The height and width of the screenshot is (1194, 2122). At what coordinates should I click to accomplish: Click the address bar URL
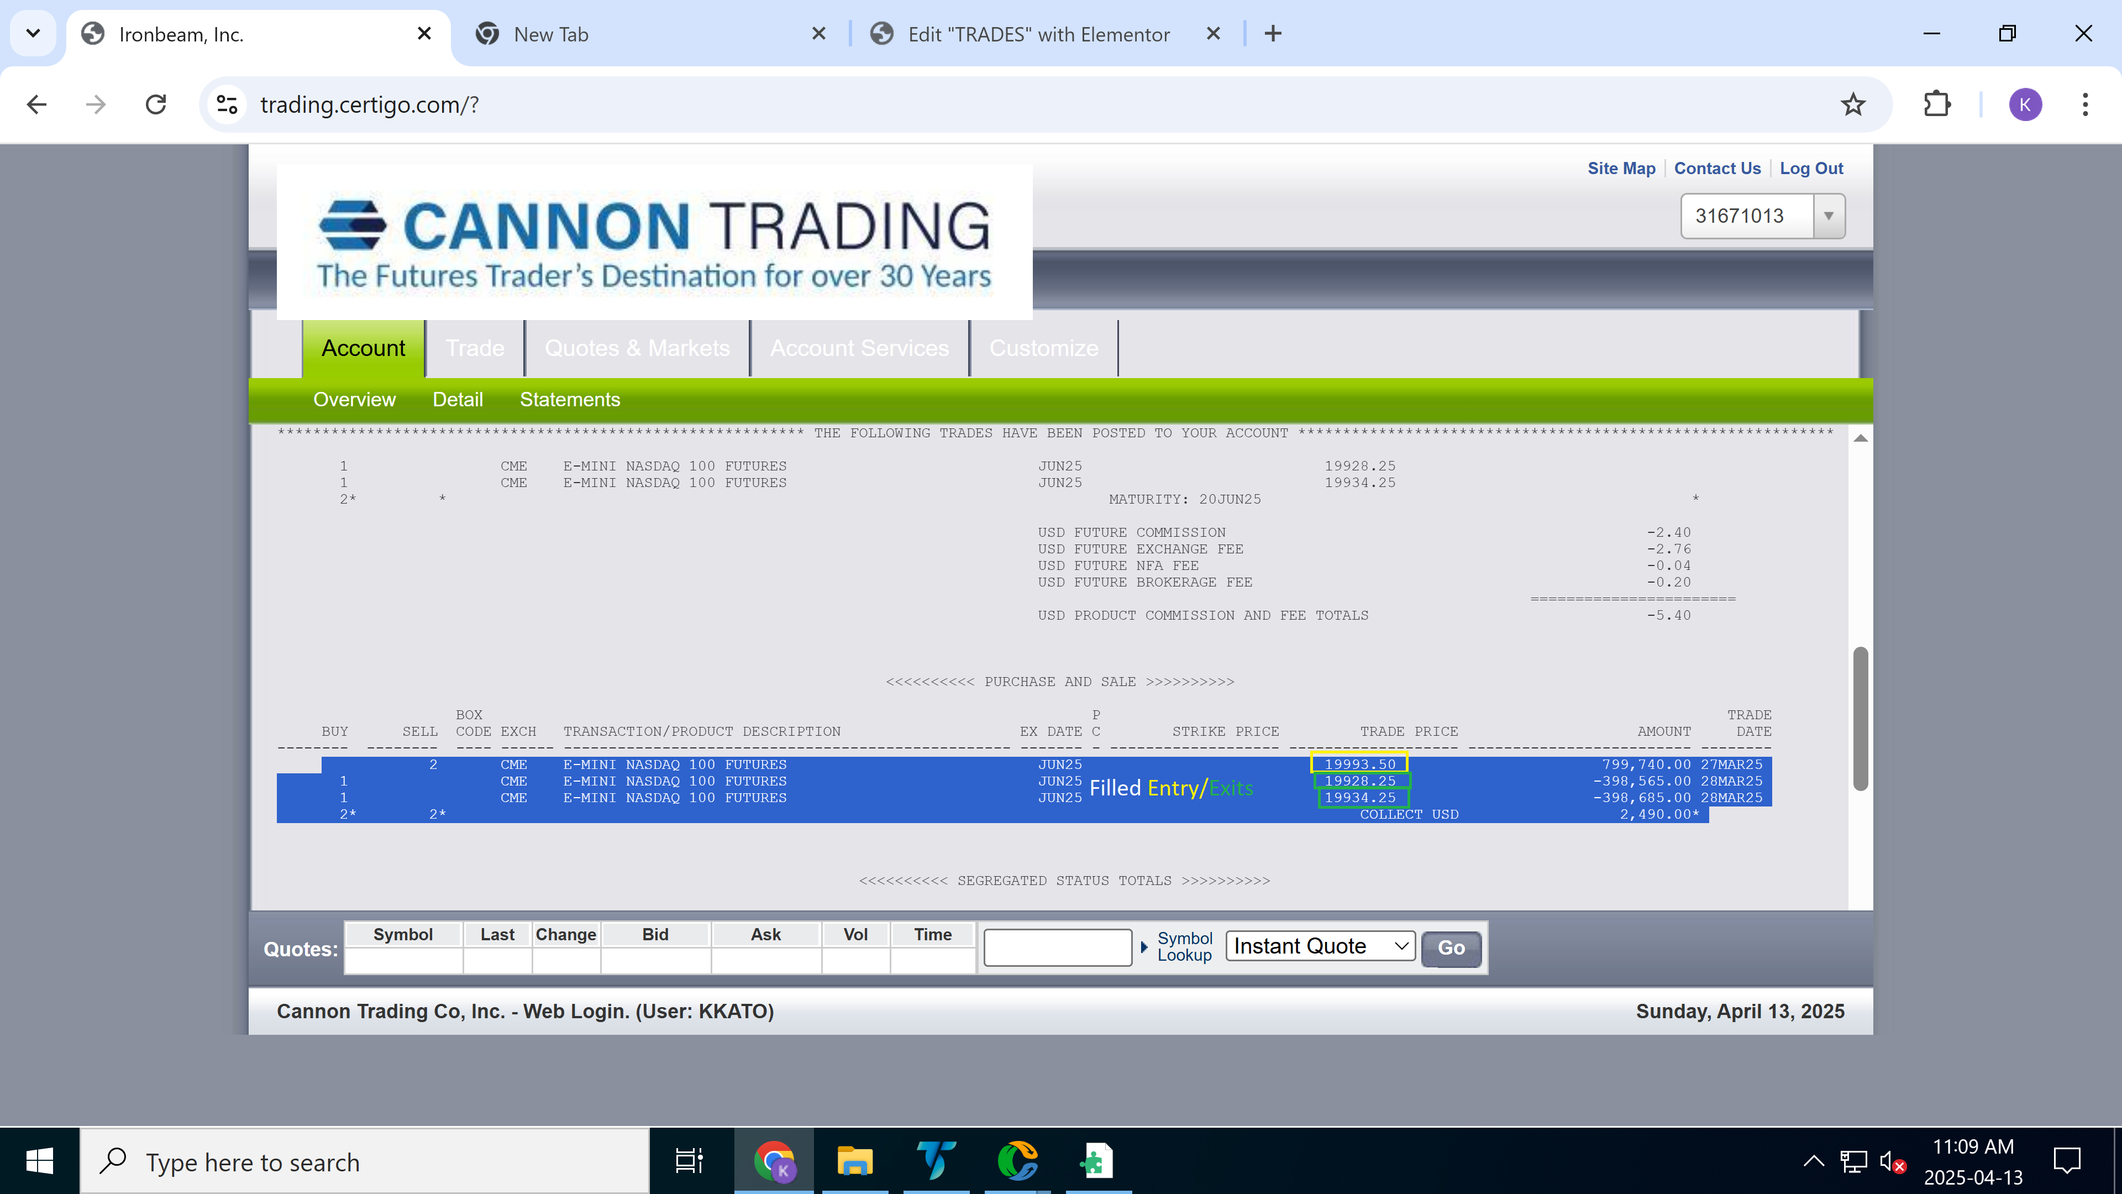(x=369, y=104)
